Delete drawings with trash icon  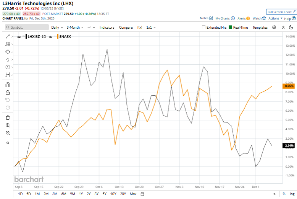coord(8,117)
